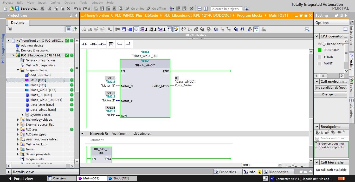This screenshot has height=182, width=355.
Task: Select the Devices tab
Action: (17, 23)
